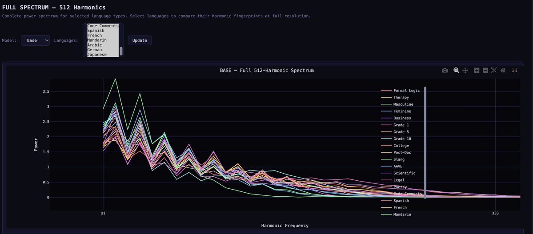Reset axes using the home icon

pyautogui.click(x=503, y=70)
